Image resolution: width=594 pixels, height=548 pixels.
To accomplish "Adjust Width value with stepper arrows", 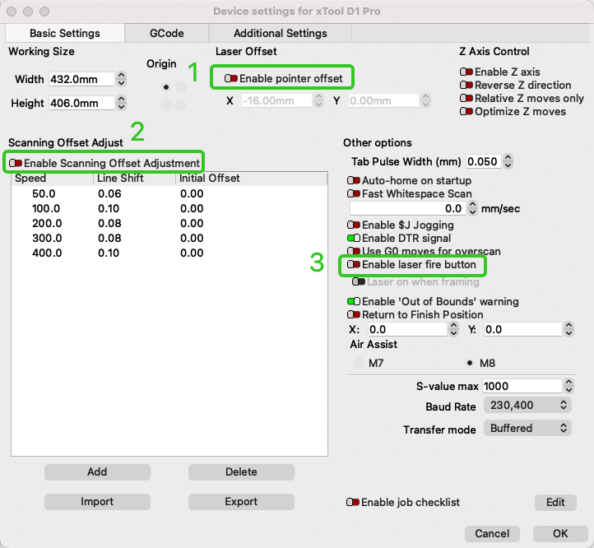I will tap(122, 80).
